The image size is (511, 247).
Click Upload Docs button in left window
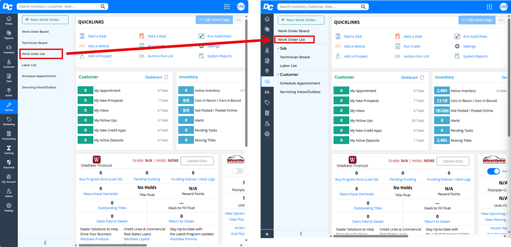(197, 161)
